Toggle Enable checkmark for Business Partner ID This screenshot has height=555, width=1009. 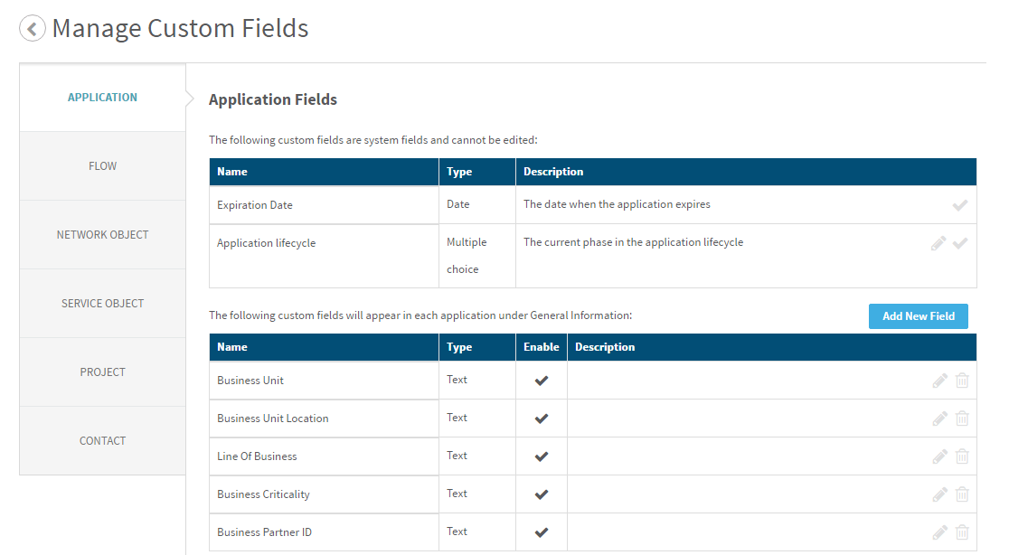click(542, 532)
